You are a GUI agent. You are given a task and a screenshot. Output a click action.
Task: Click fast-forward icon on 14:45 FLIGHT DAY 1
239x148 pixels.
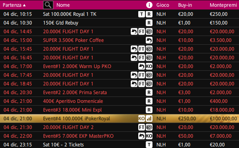pos(149,32)
